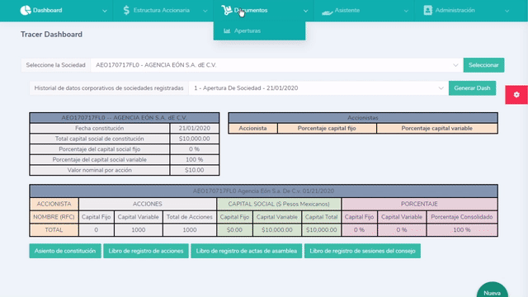Image resolution: width=528 pixels, height=297 pixels.
Task: Click the Administración contact book icon
Action: [x=427, y=11]
